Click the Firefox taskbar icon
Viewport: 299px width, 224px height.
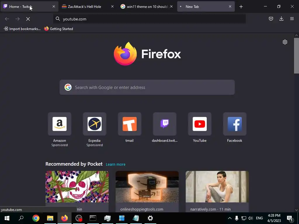tap(65, 218)
